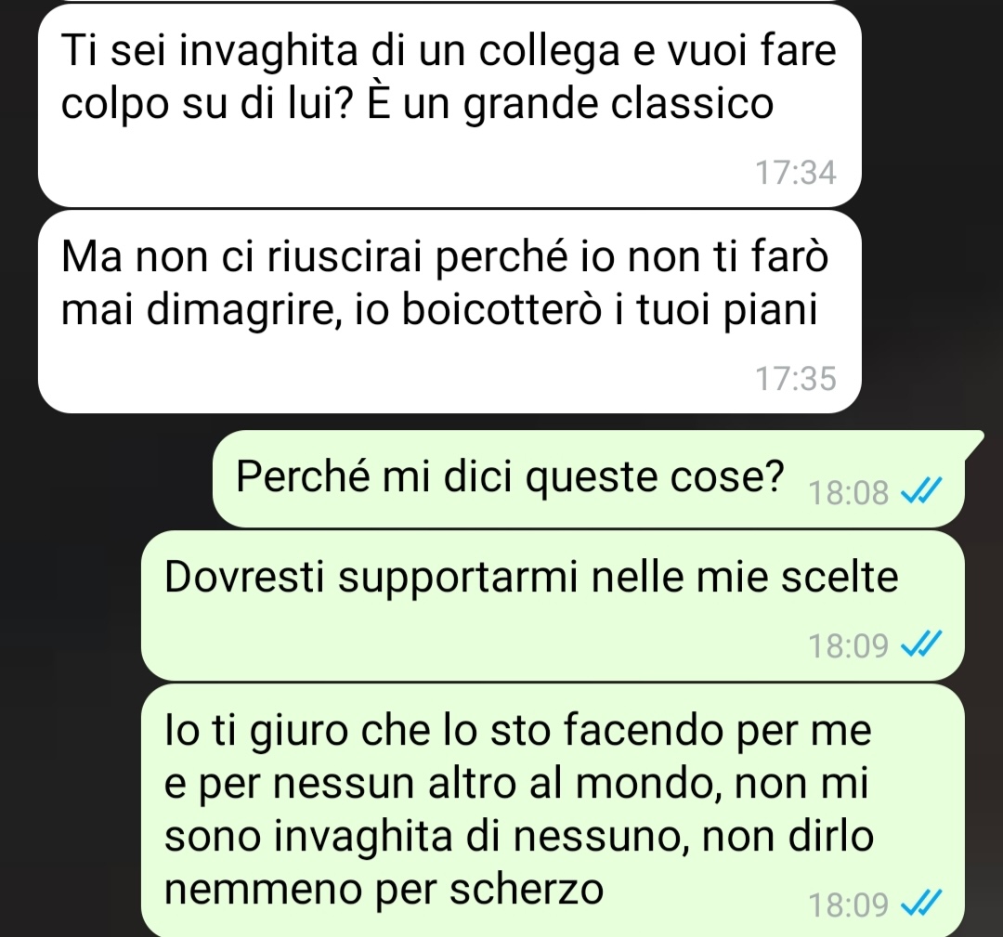Click read checkmarks on 'Io ti giuro' message
The width and height of the screenshot is (1003, 937).
[x=921, y=903]
